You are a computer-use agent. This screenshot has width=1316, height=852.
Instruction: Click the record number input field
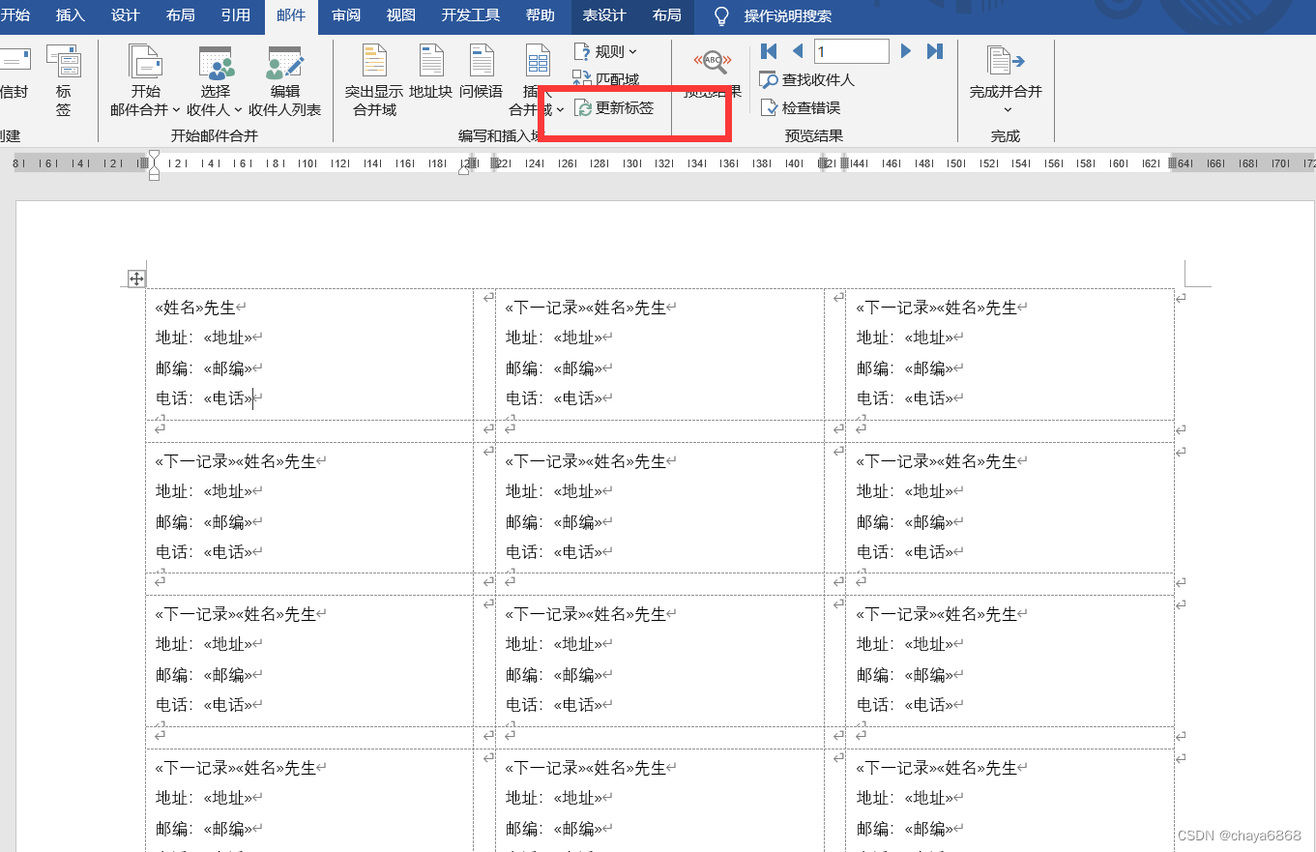coord(852,51)
